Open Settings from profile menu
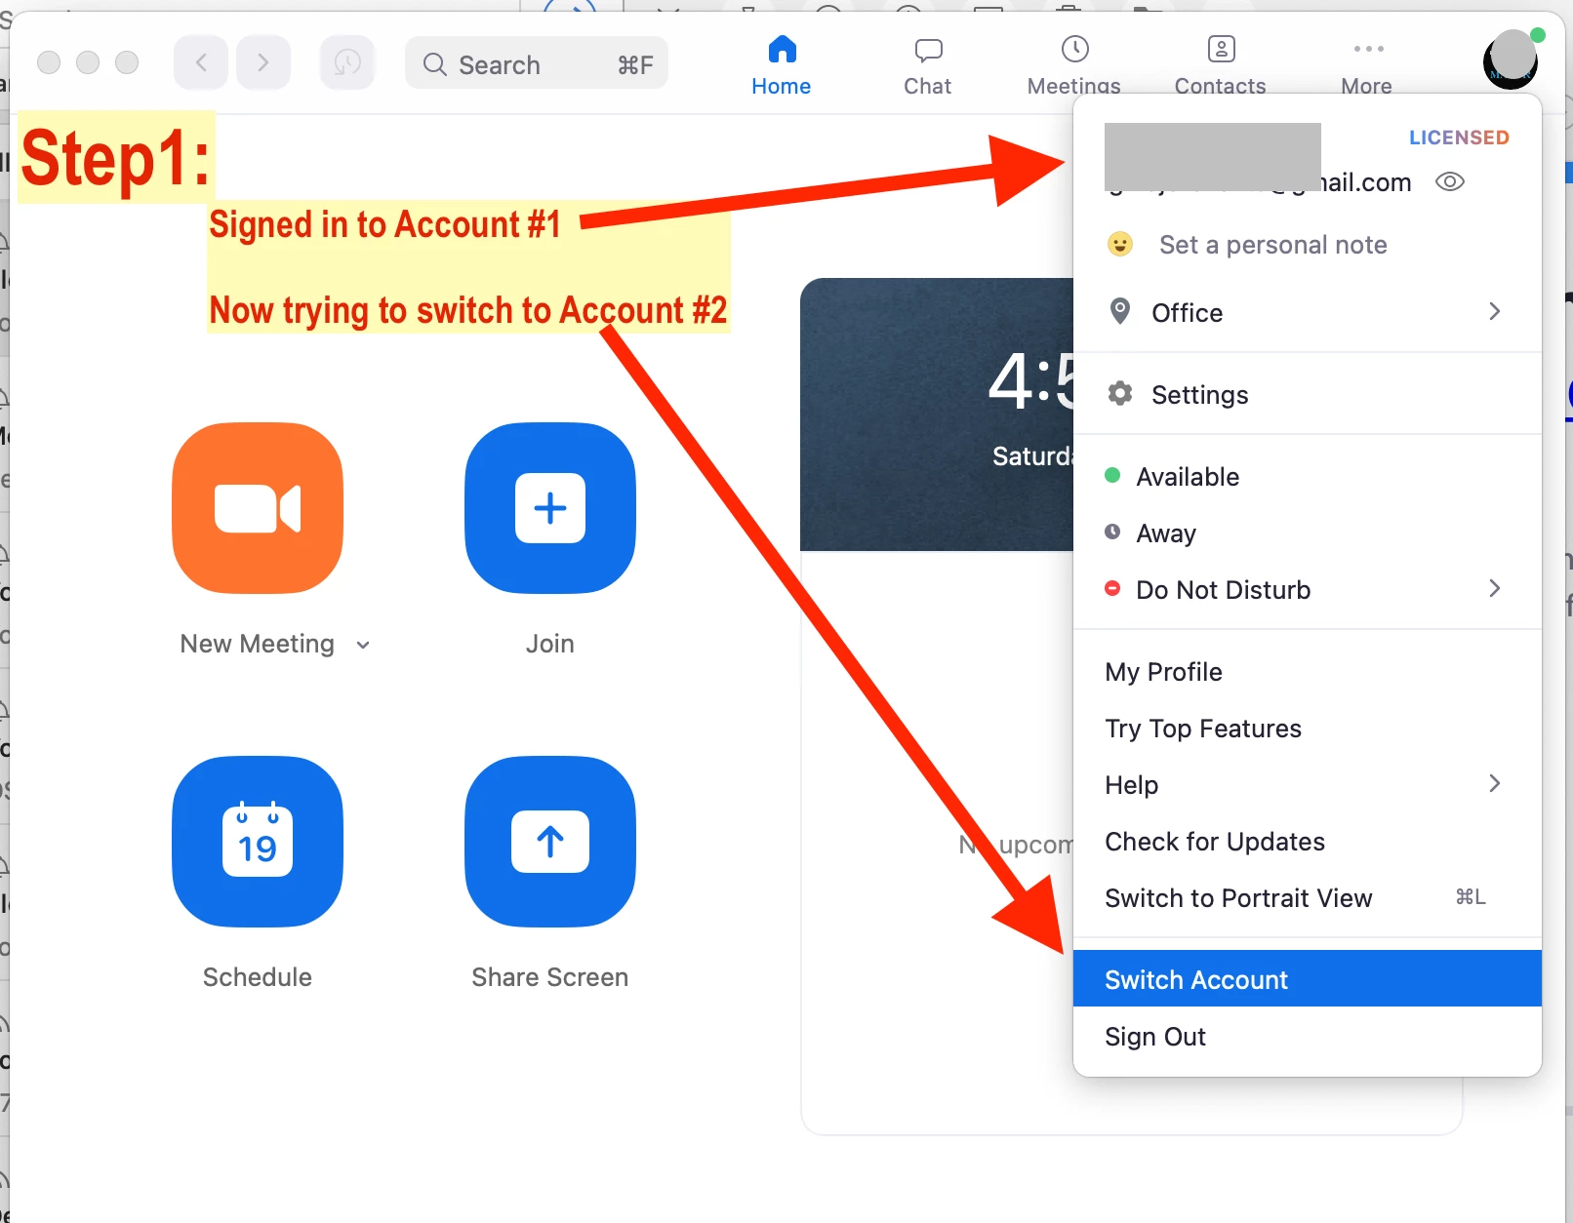 (x=1308, y=394)
